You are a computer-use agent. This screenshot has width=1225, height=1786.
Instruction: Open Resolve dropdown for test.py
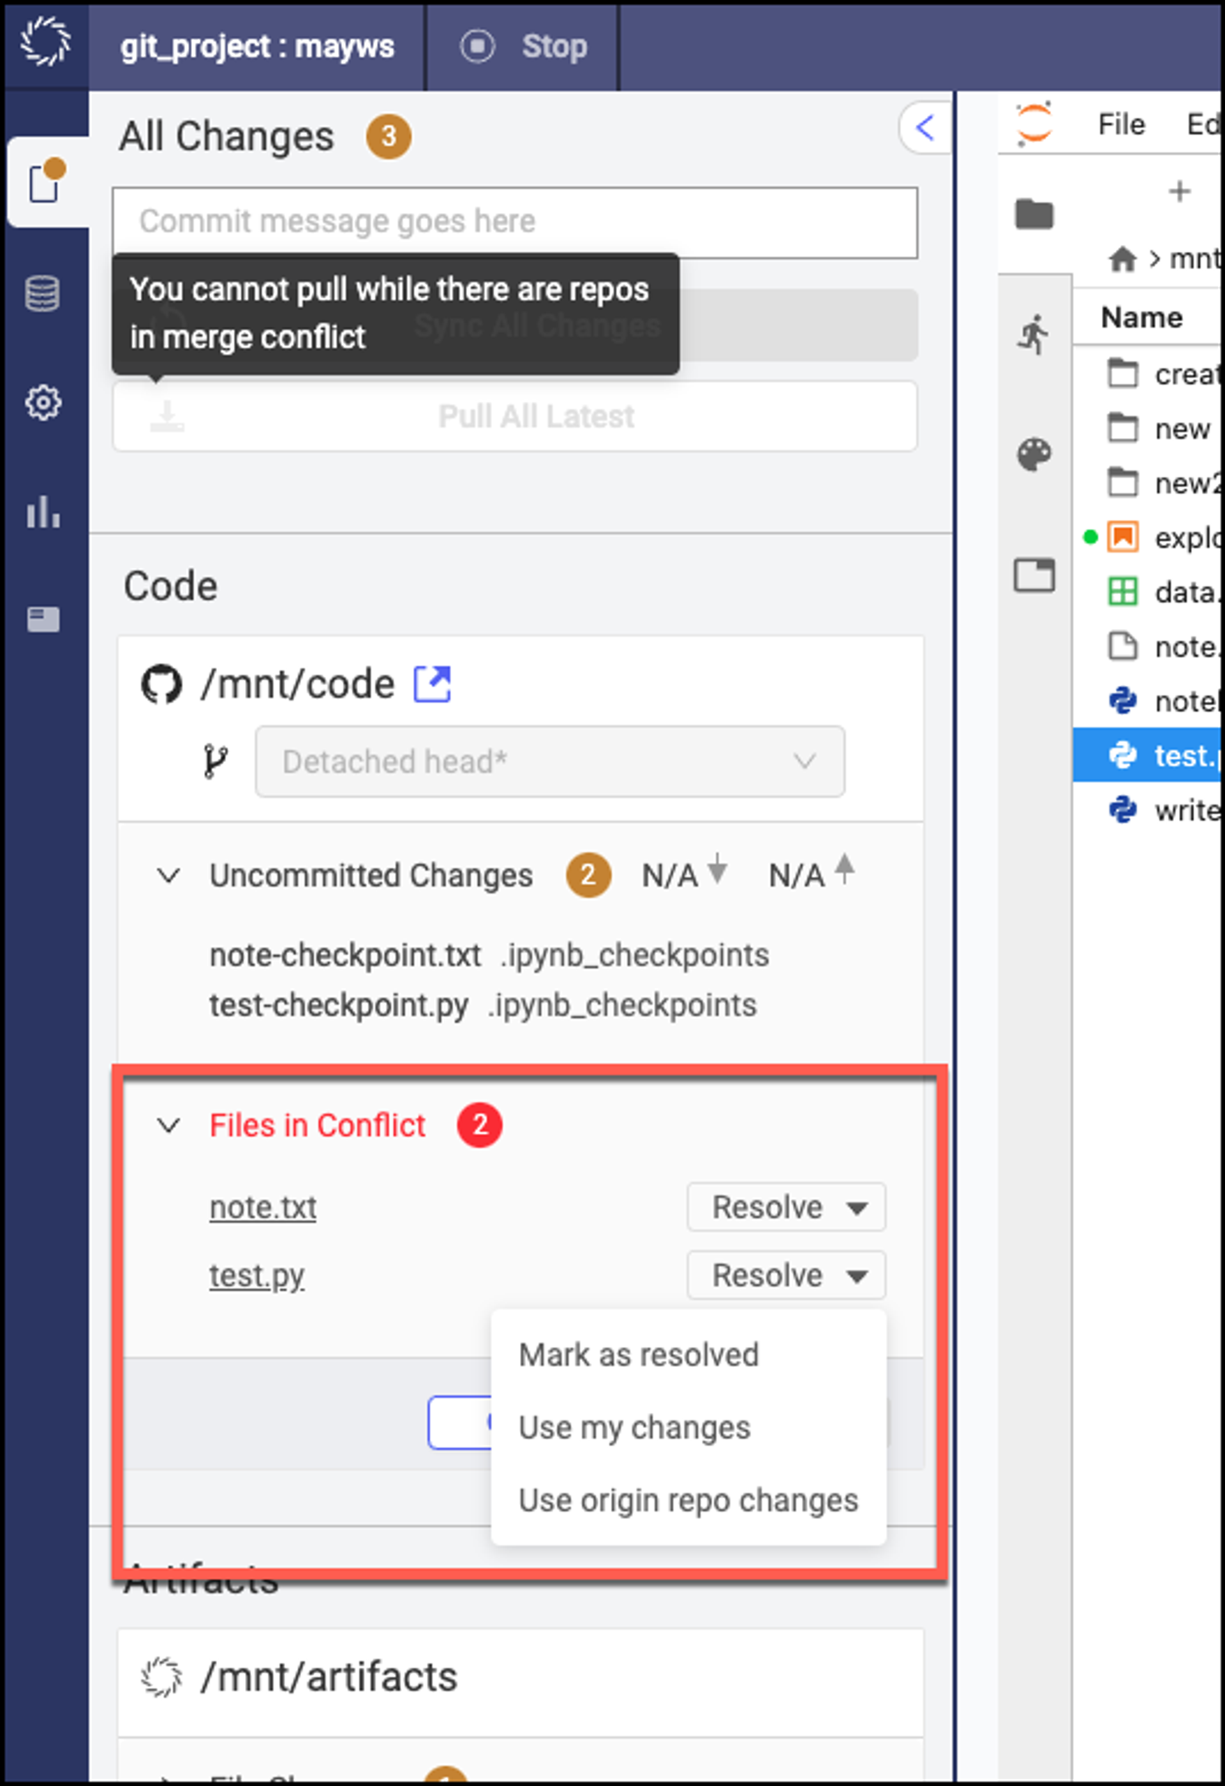point(785,1275)
